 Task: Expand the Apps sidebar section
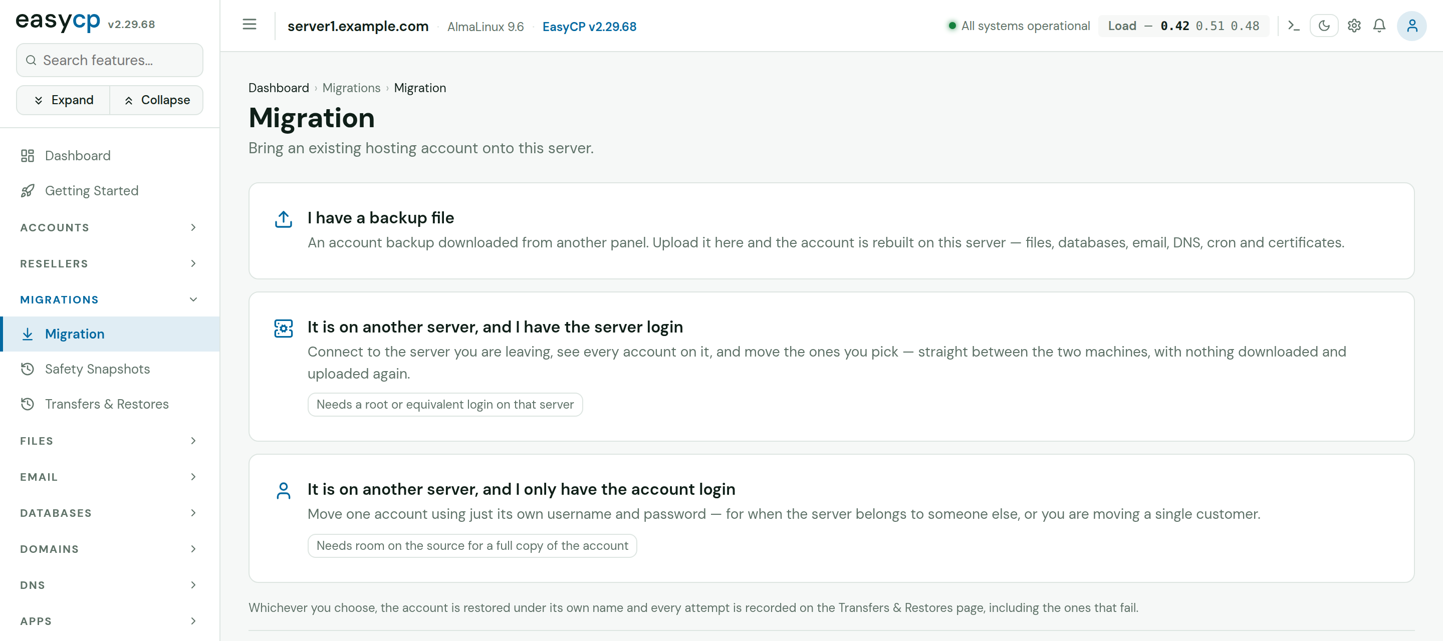tap(110, 621)
